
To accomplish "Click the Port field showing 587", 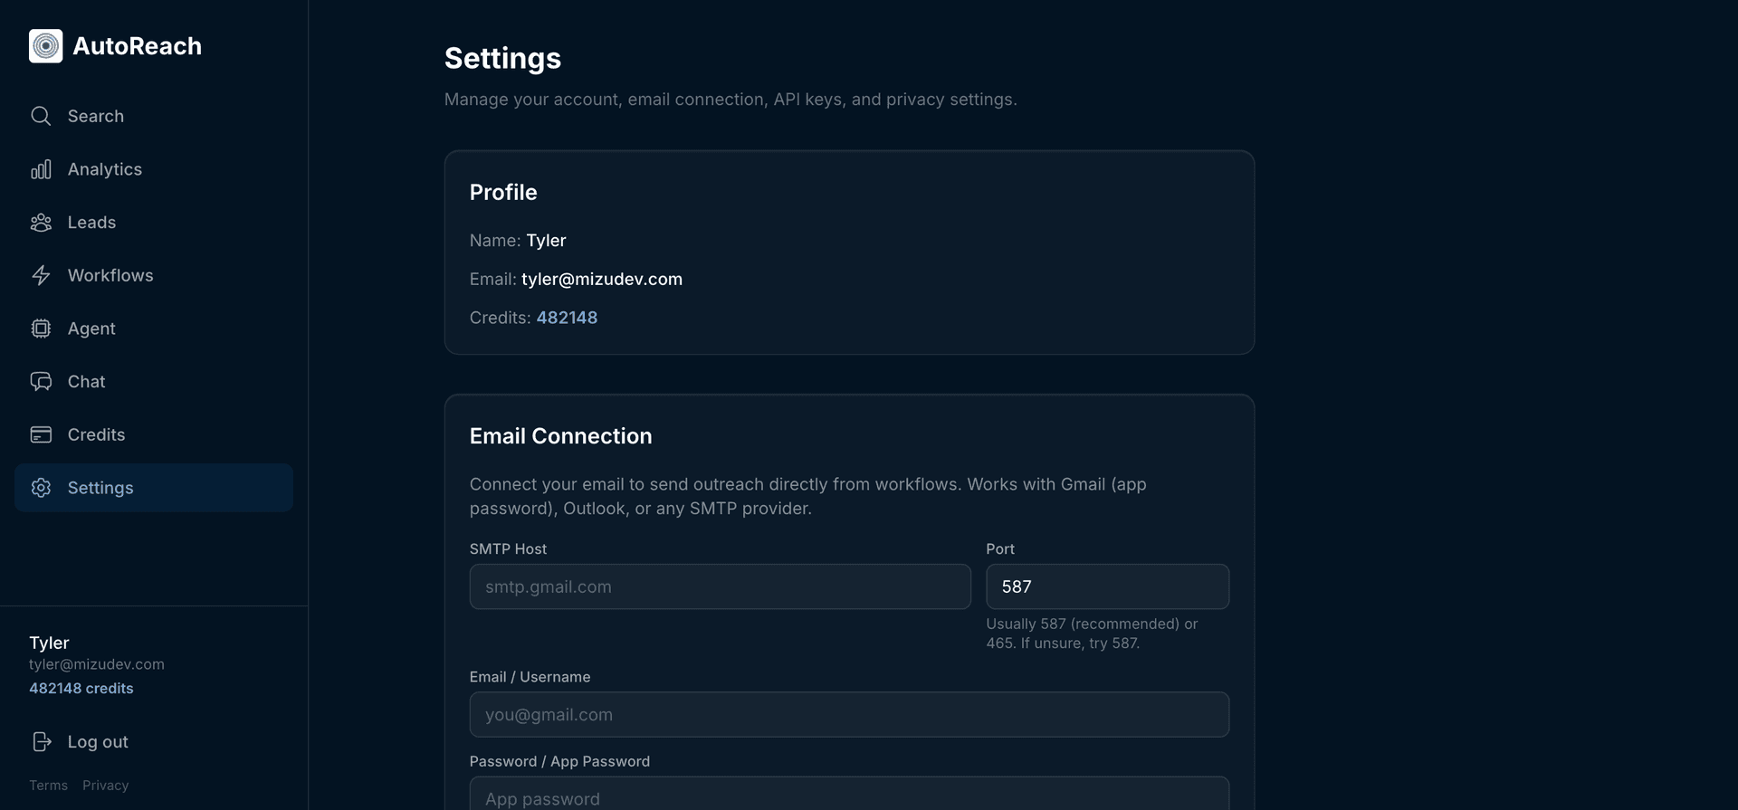I will (1107, 586).
